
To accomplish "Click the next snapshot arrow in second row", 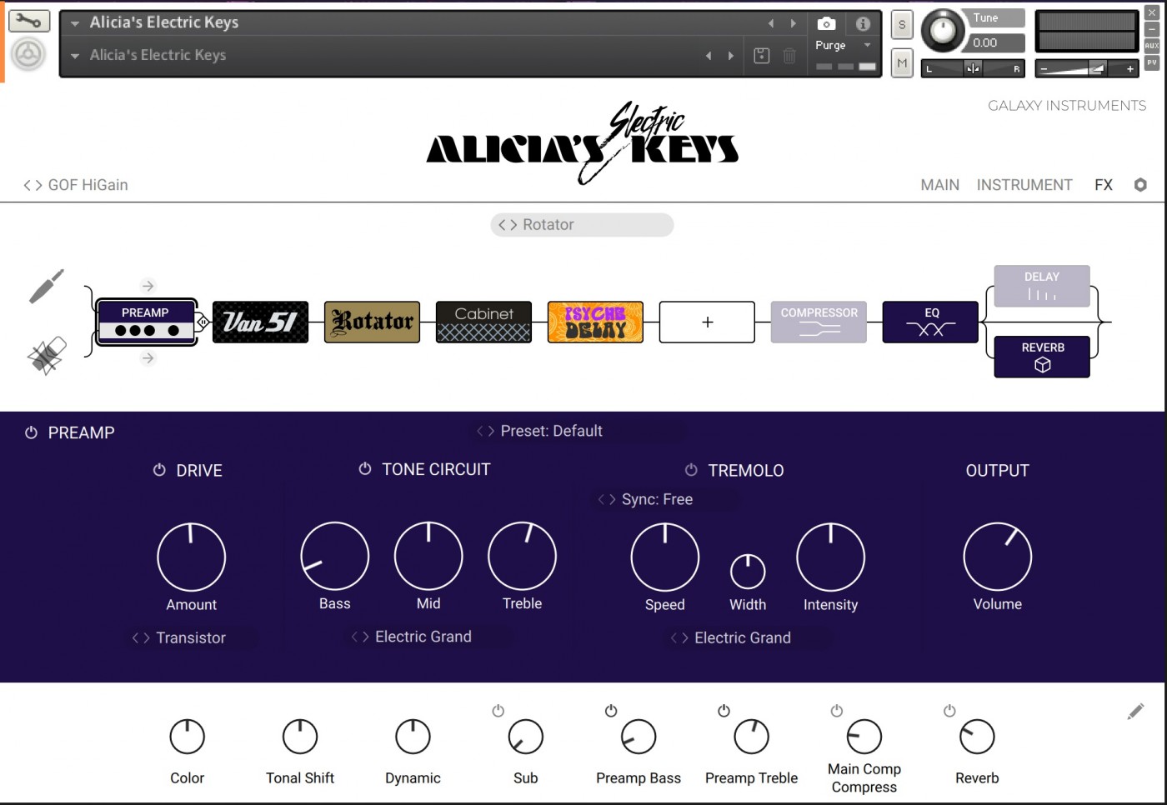I will pyautogui.click(x=731, y=56).
